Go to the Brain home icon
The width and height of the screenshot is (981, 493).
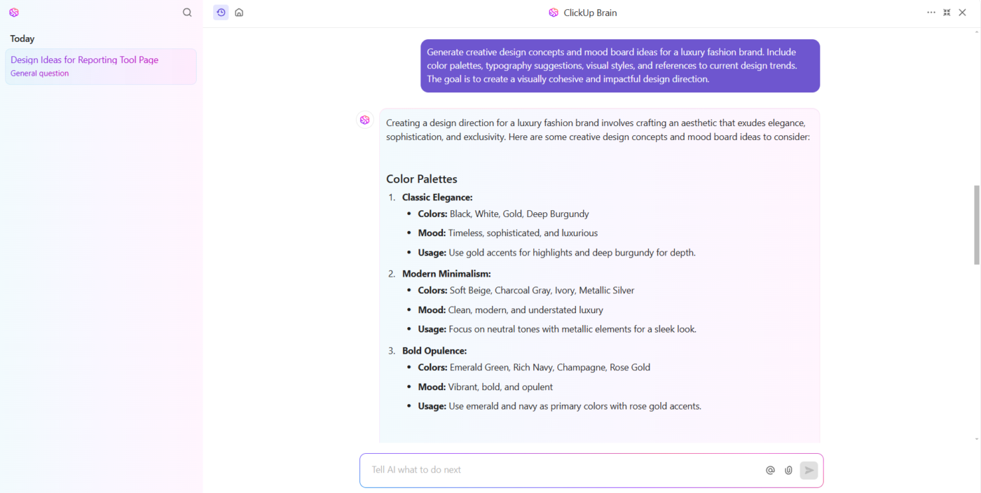[239, 13]
